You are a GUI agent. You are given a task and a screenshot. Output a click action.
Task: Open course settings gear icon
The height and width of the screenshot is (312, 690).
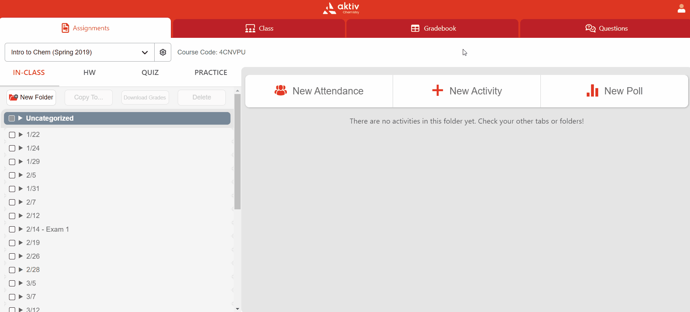tap(163, 52)
